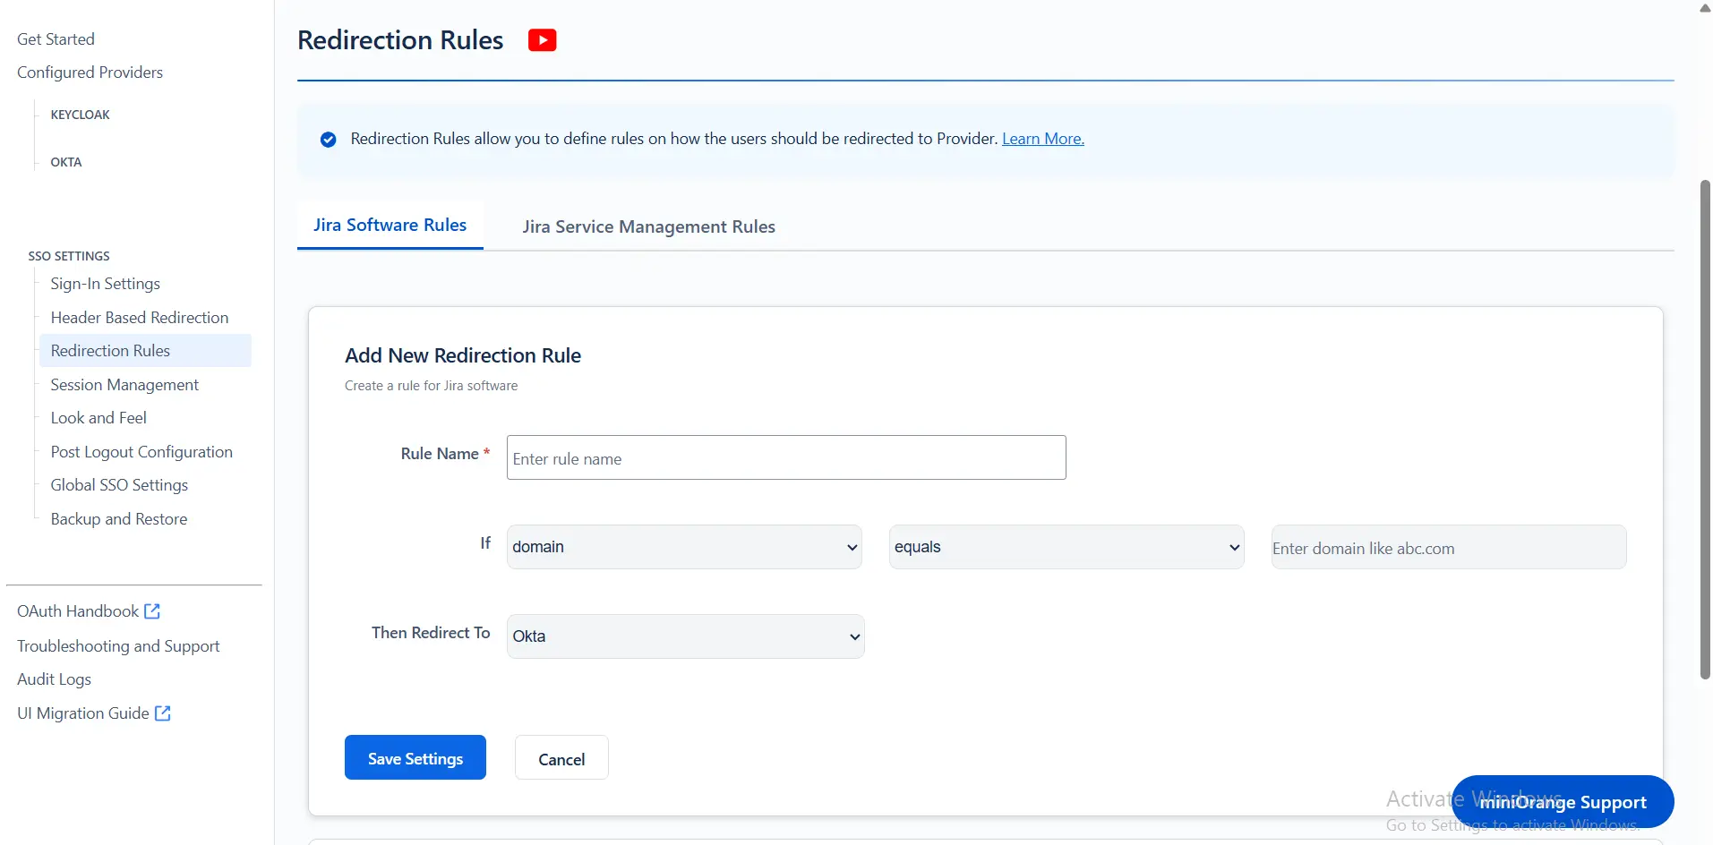Screen dimensions: 1713x845
Task: Expand the domain condition dropdown
Action: click(x=684, y=547)
